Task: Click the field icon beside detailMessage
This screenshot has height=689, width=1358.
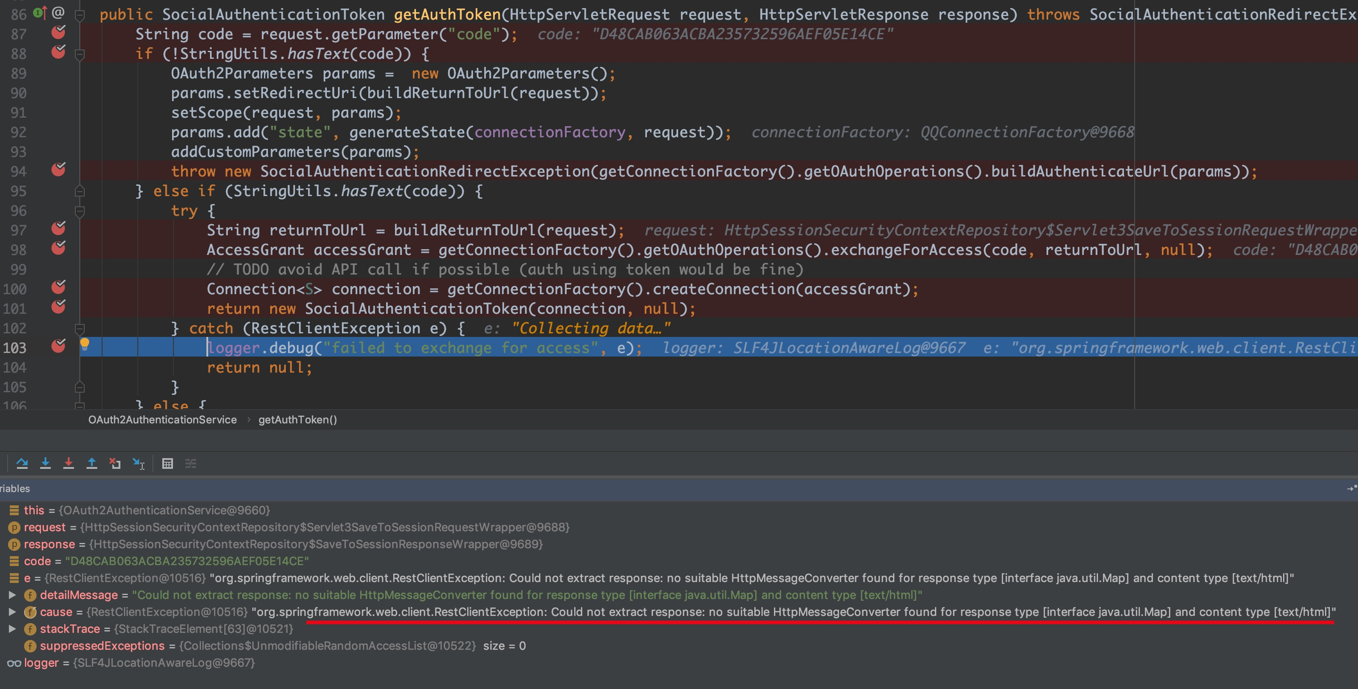Action: point(31,595)
